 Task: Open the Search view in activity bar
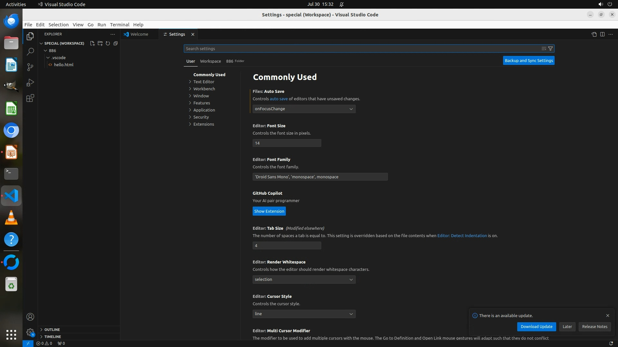(x=30, y=51)
